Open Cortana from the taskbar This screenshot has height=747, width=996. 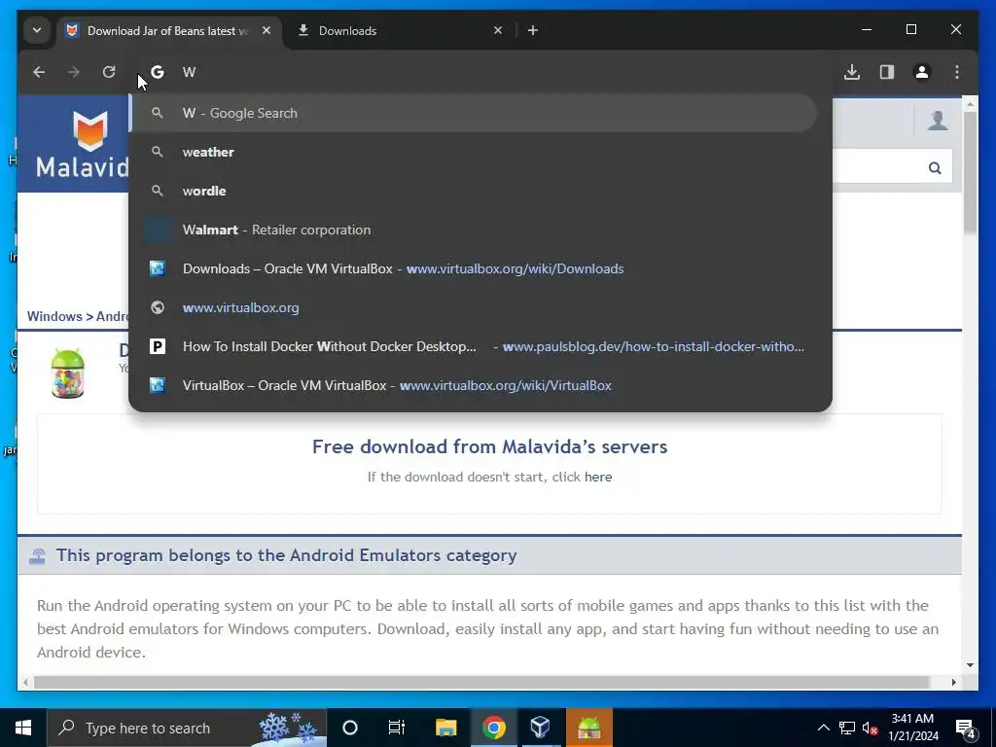pos(350,728)
